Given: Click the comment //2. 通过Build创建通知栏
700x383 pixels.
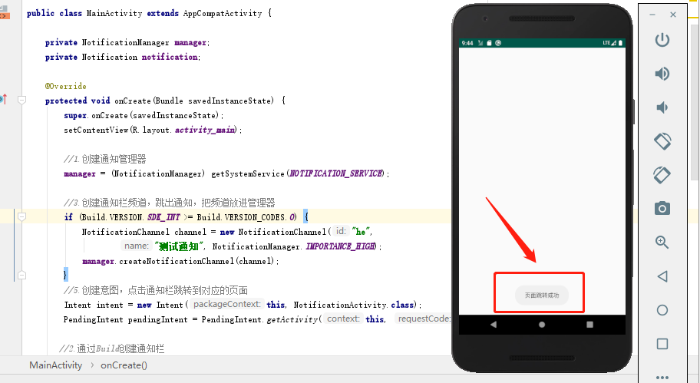Looking at the screenshot, I should [x=111, y=348].
